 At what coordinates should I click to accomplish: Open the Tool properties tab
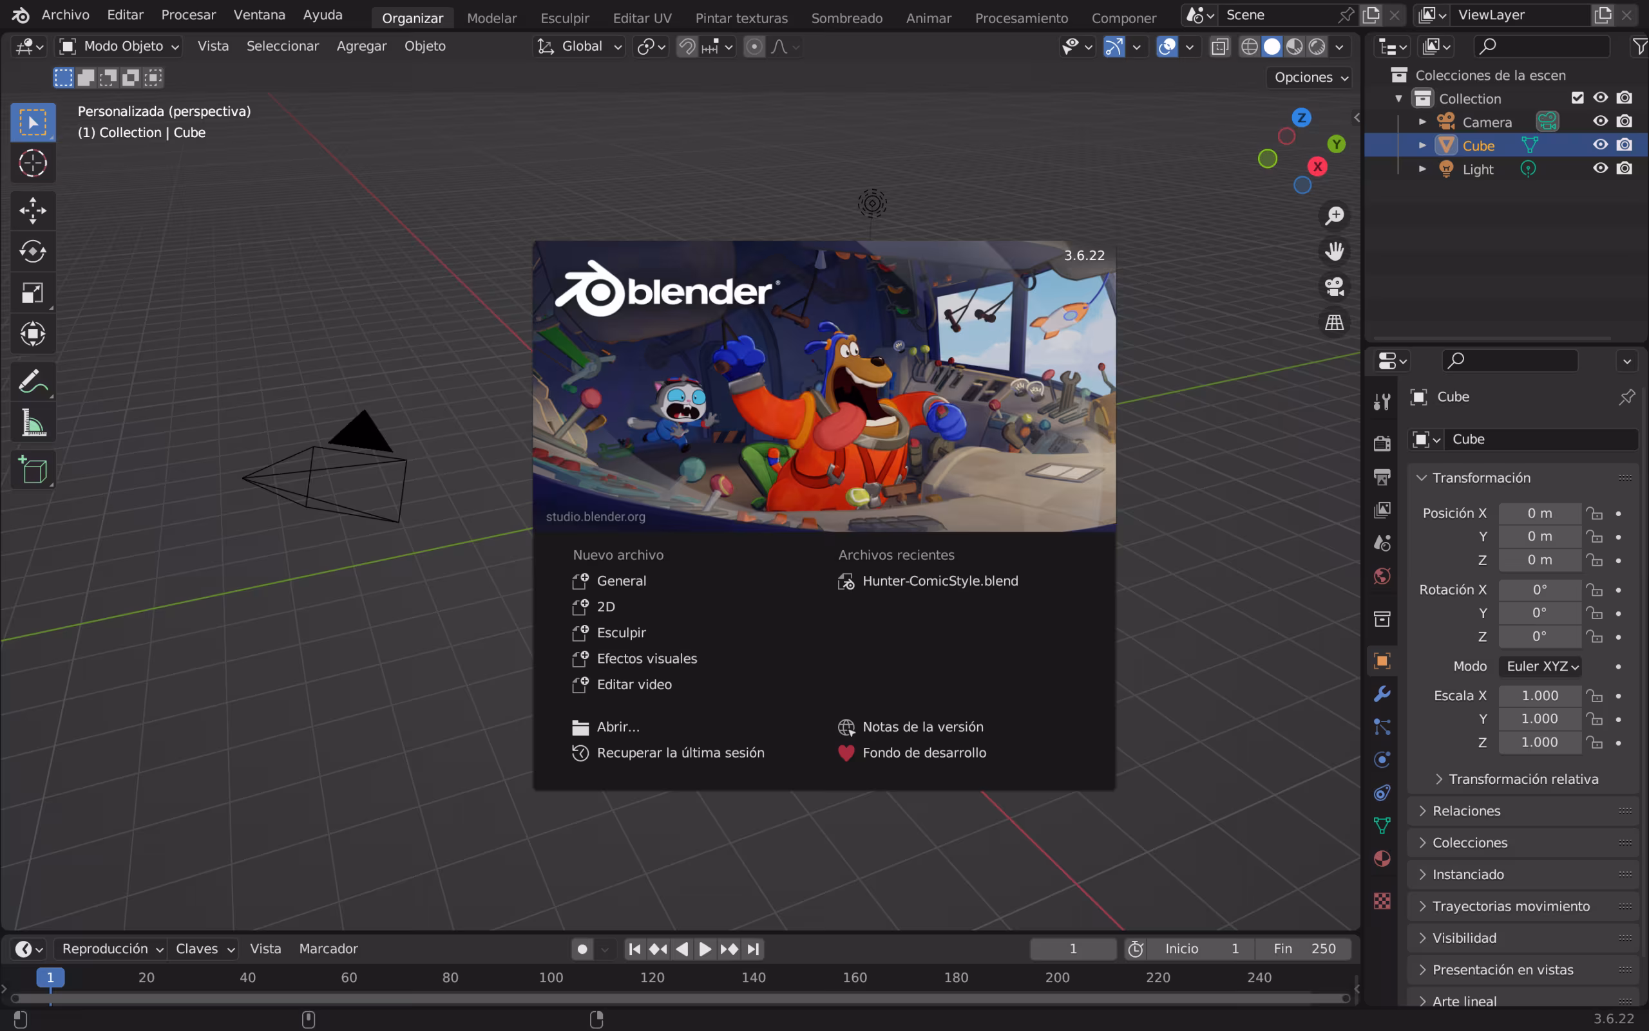1382,402
